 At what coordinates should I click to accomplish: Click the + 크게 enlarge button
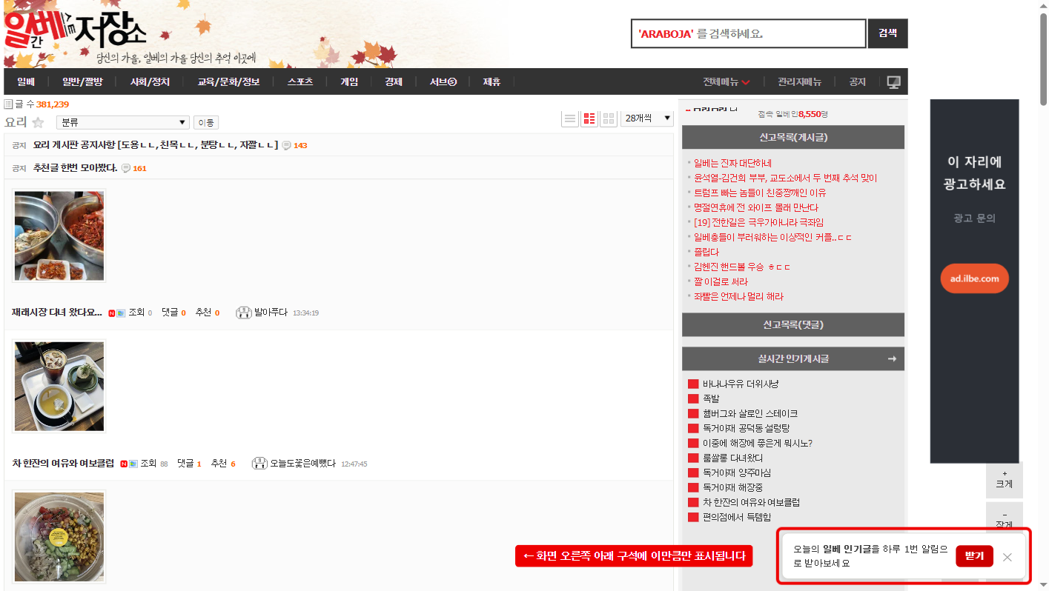[1005, 478]
